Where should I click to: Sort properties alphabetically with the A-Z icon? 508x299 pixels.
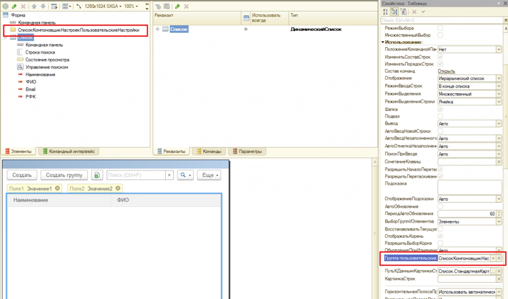pyautogui.click(x=386, y=12)
